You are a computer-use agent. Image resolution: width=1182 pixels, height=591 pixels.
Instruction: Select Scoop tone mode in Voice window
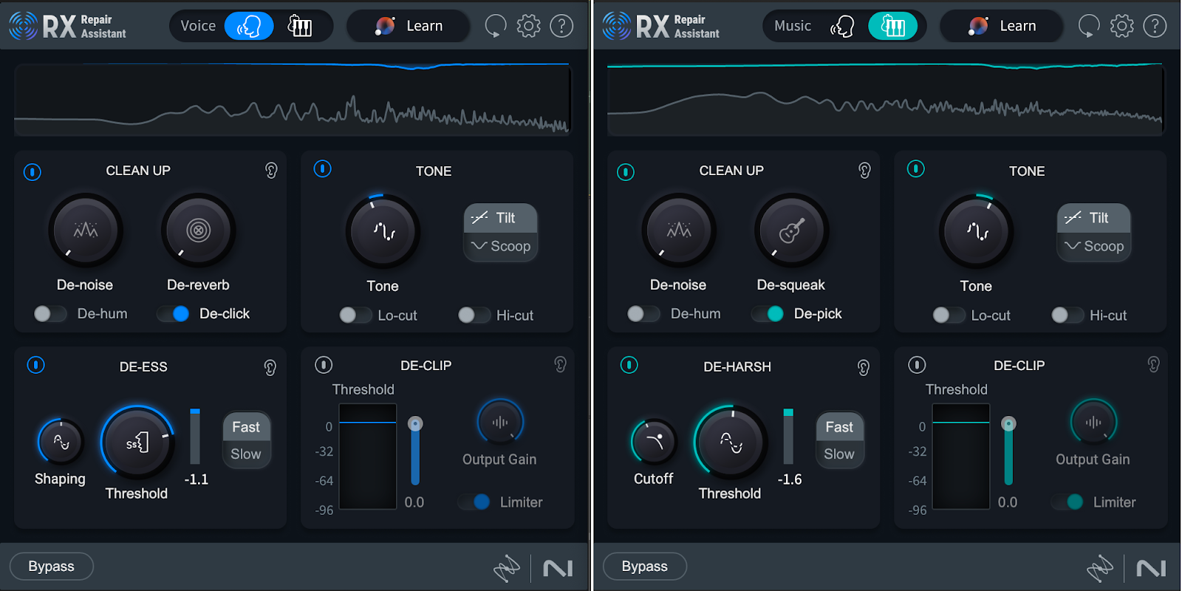(501, 246)
